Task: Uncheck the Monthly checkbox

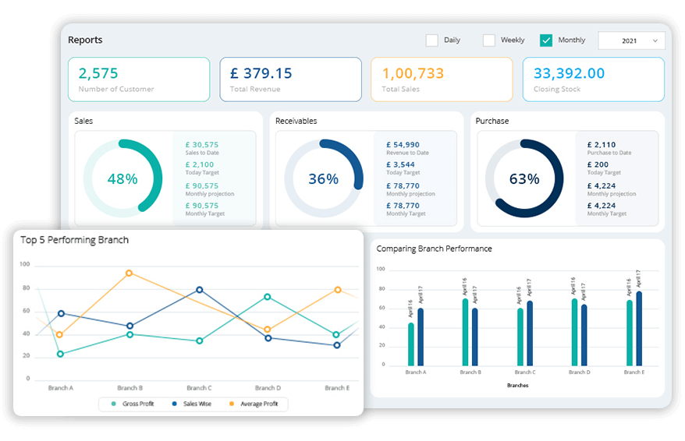Action: point(546,41)
